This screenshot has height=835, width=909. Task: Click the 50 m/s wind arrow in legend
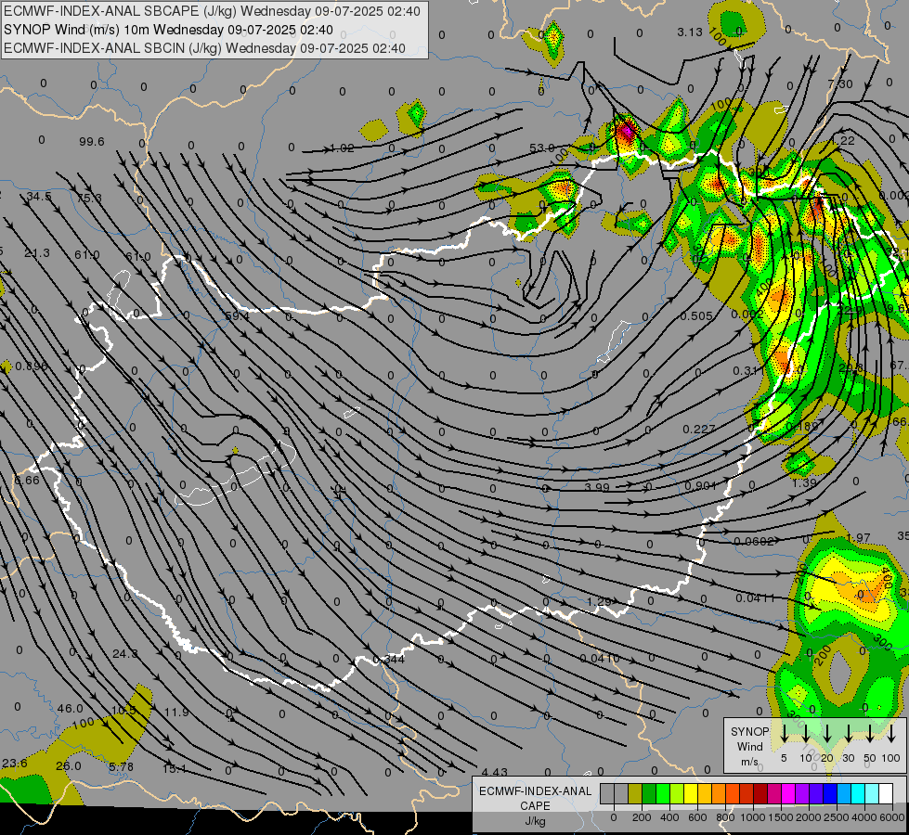(870, 733)
